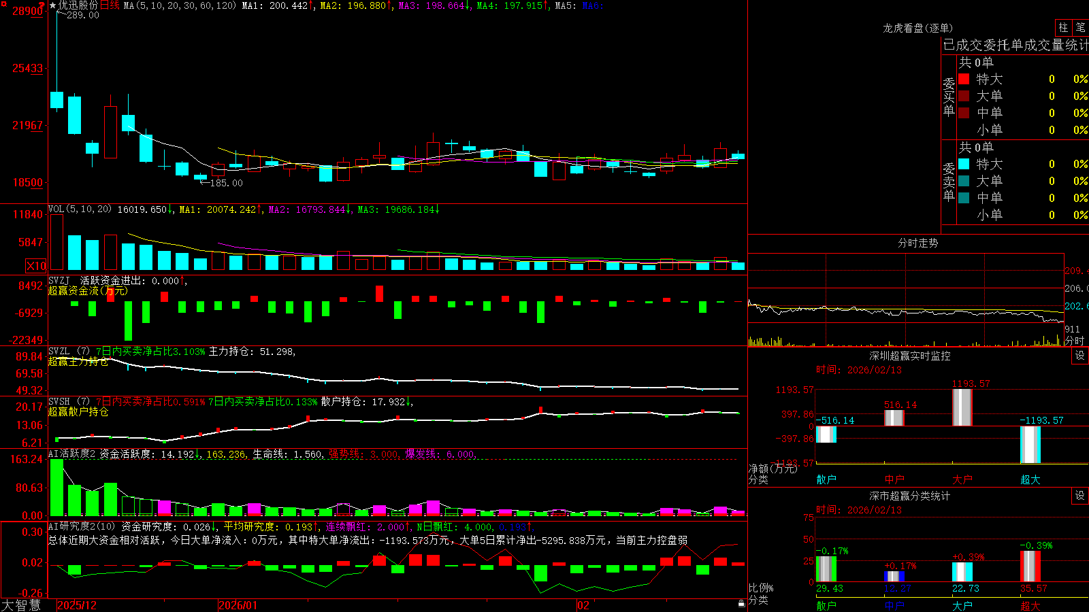This screenshot has width=1089, height=612.
Task: Click cyan 特大 sell order swatch
Action: point(964,164)
